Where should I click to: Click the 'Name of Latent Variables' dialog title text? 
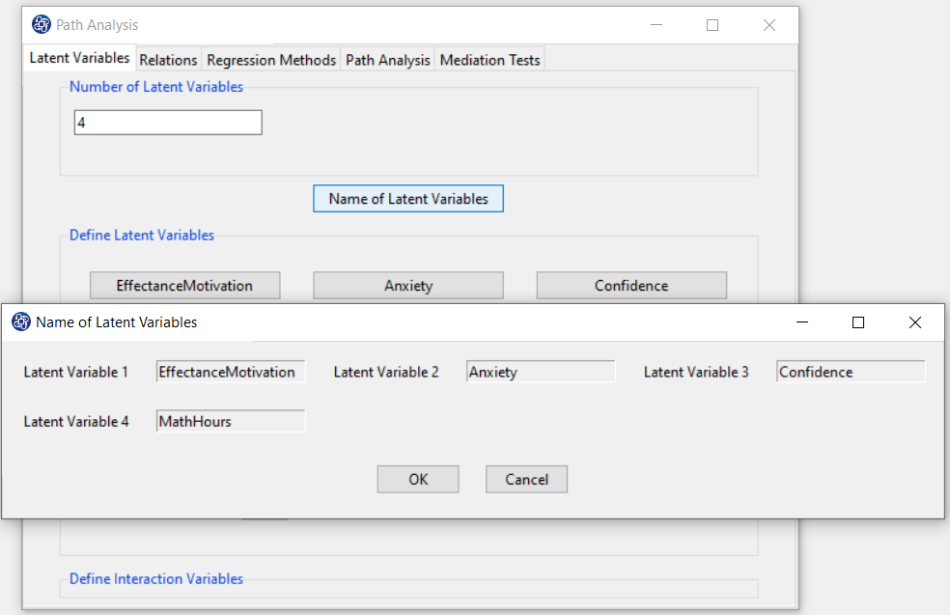(x=116, y=322)
